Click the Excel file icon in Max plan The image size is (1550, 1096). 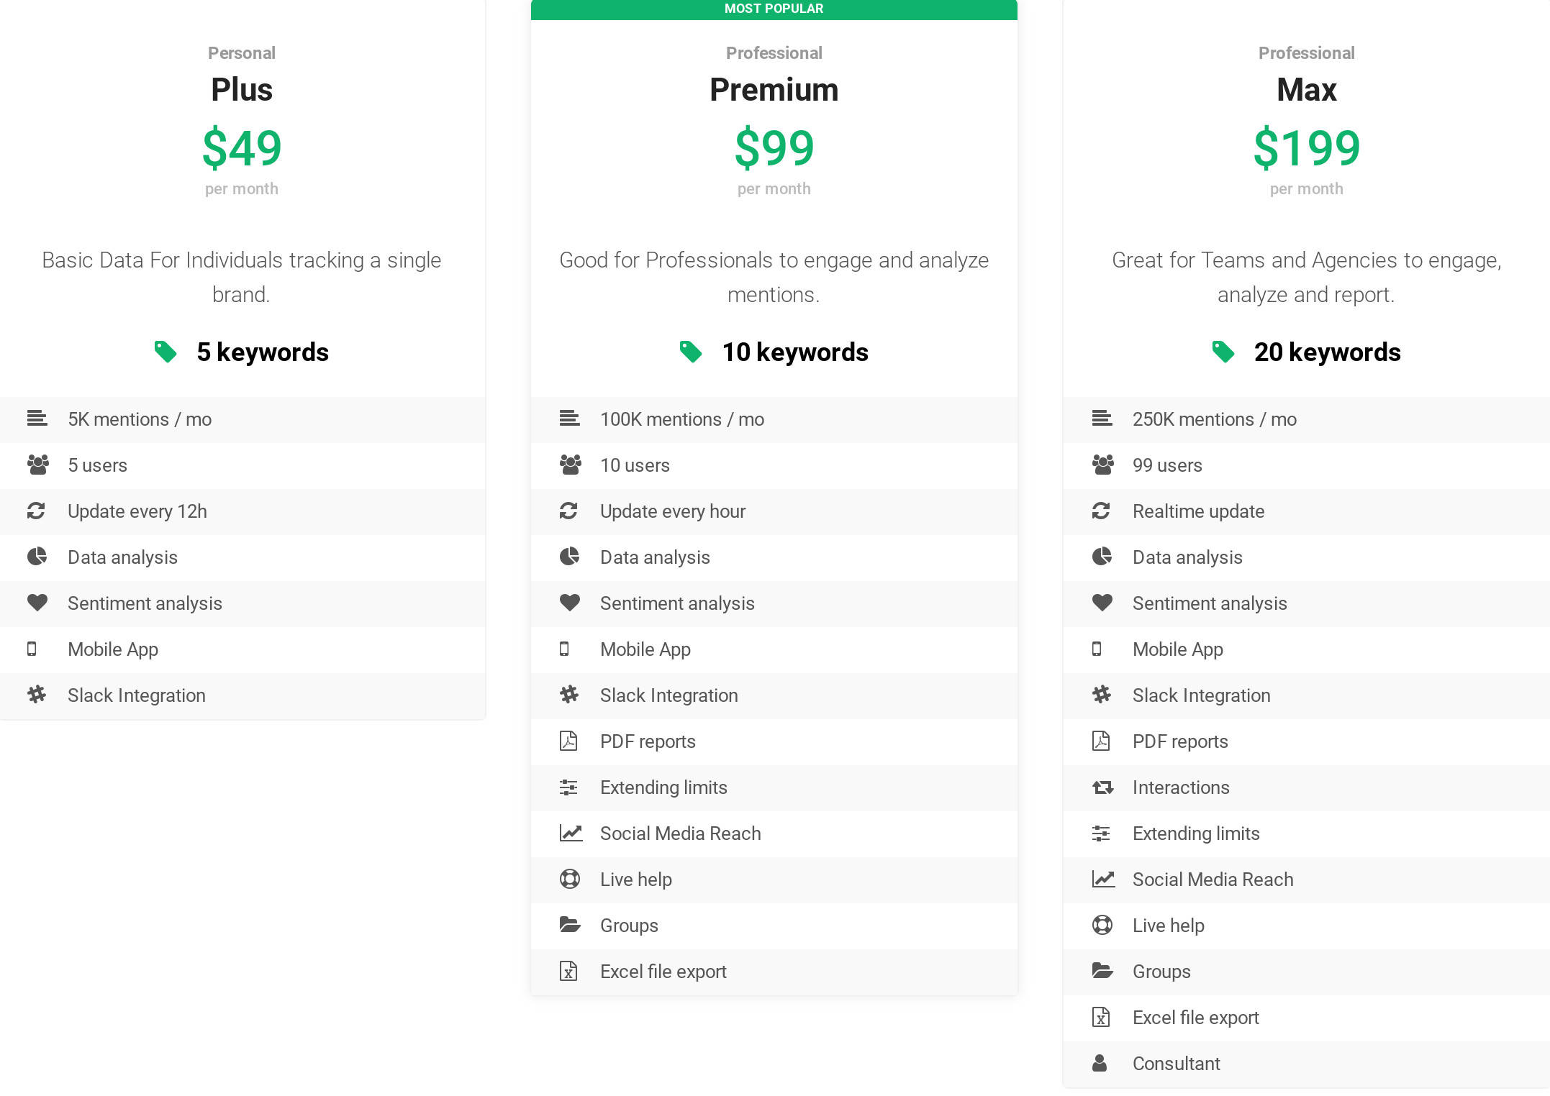[x=1100, y=1017]
